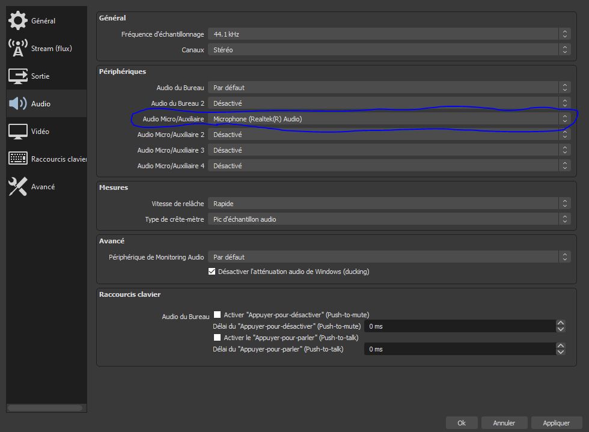Click the Raccourcis clavier keyboard icon
The image size is (589, 432).
(x=17, y=159)
